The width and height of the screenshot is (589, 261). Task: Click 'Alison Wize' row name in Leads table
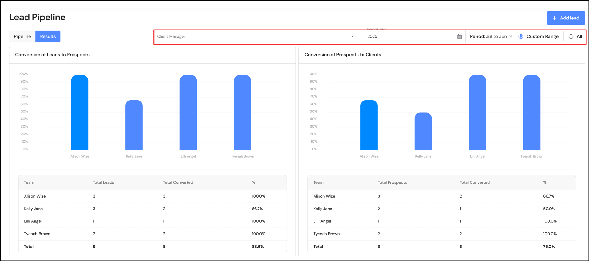pyautogui.click(x=35, y=196)
